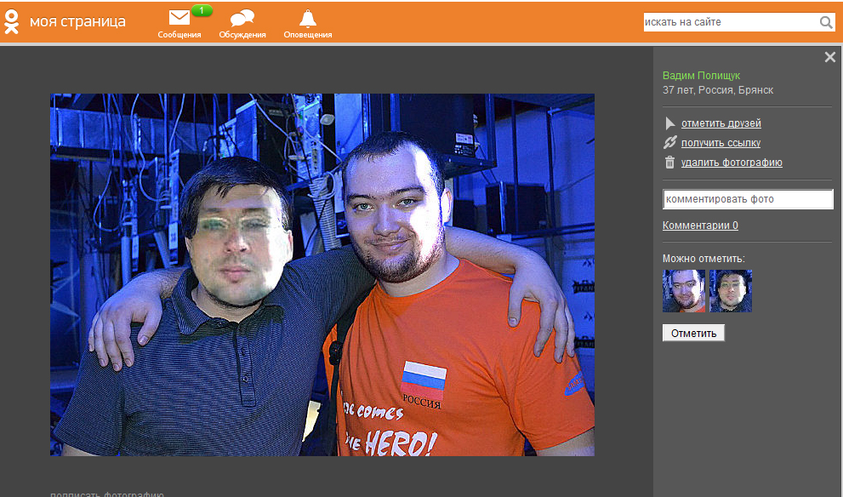Image resolution: width=843 pixels, height=497 pixels.
Task: Choose the "удалить фотографию" link
Action: (x=731, y=163)
